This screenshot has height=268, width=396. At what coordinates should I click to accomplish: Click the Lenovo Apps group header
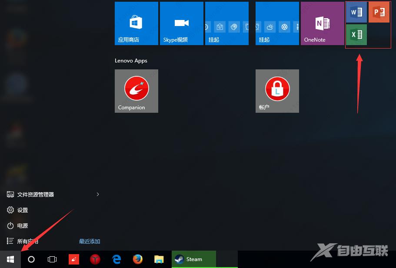click(x=131, y=61)
